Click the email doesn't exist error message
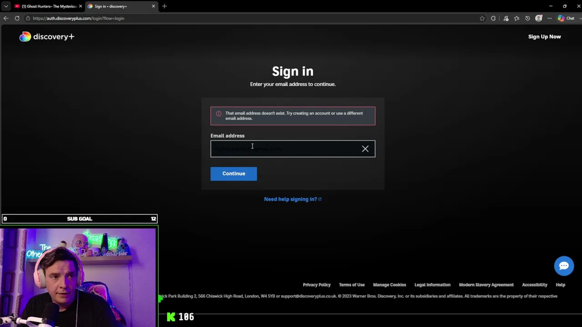 [293, 116]
